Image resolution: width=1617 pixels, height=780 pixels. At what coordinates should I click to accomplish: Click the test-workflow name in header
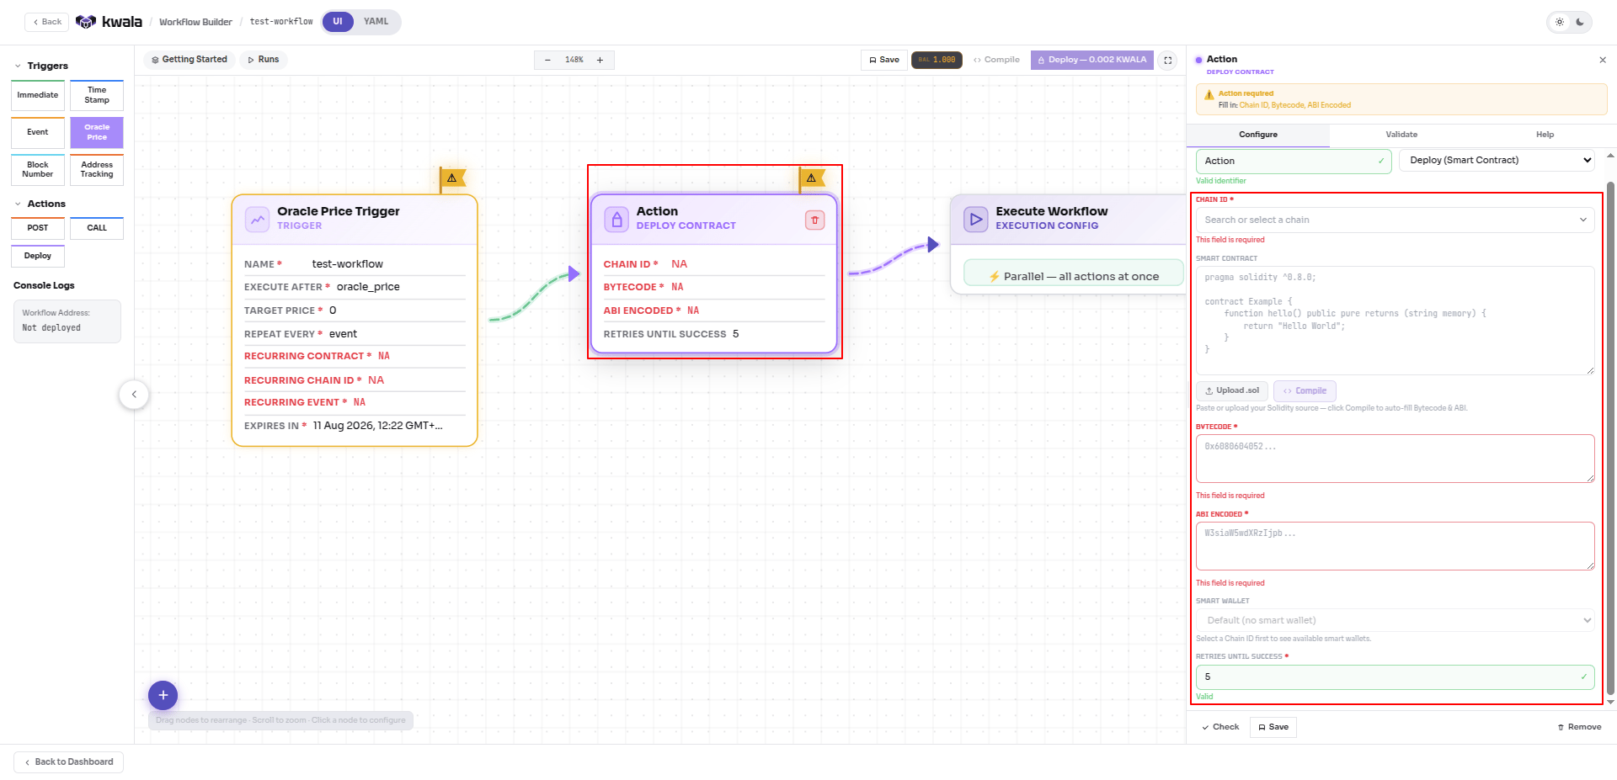click(281, 22)
